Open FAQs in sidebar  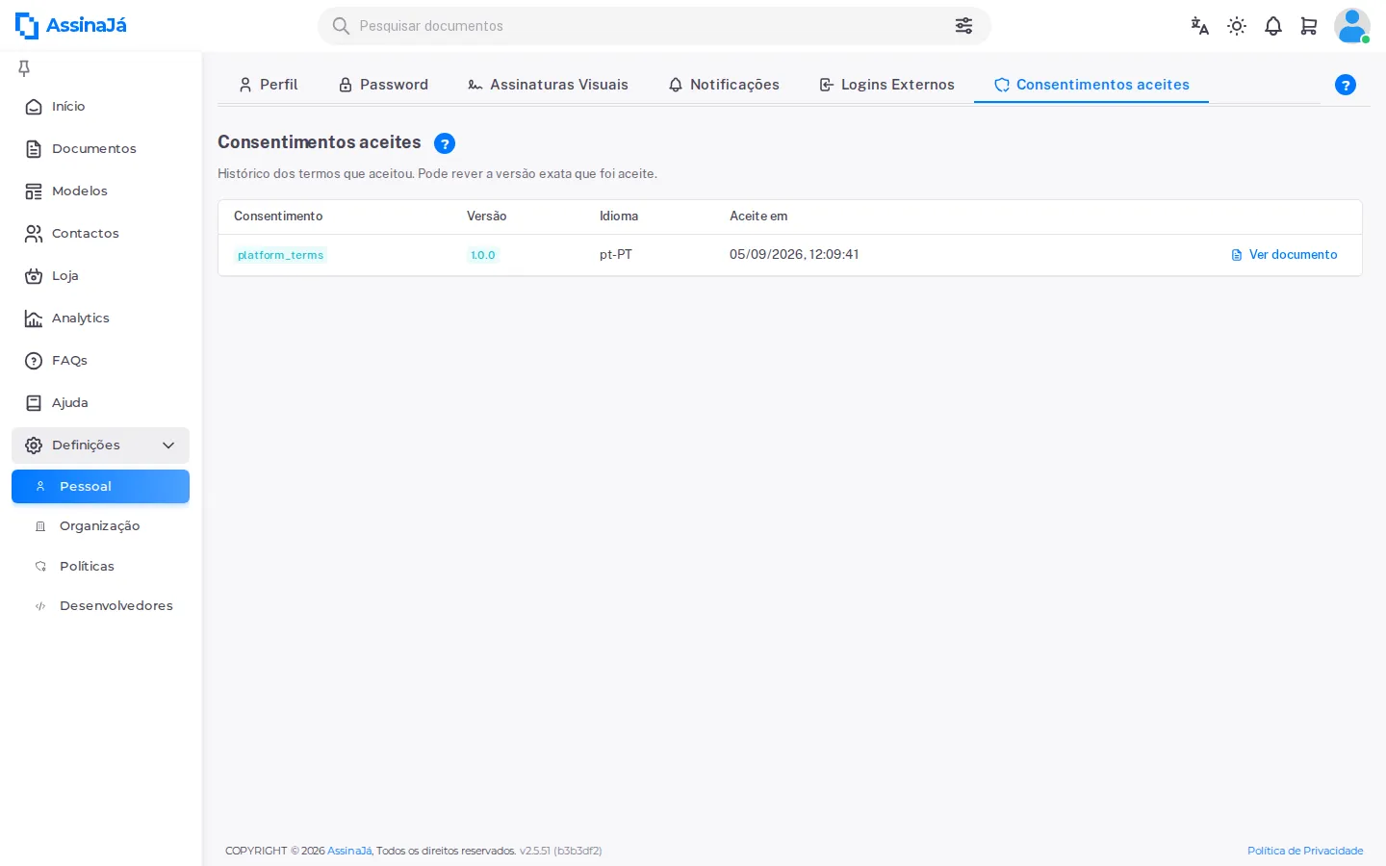coord(100,361)
